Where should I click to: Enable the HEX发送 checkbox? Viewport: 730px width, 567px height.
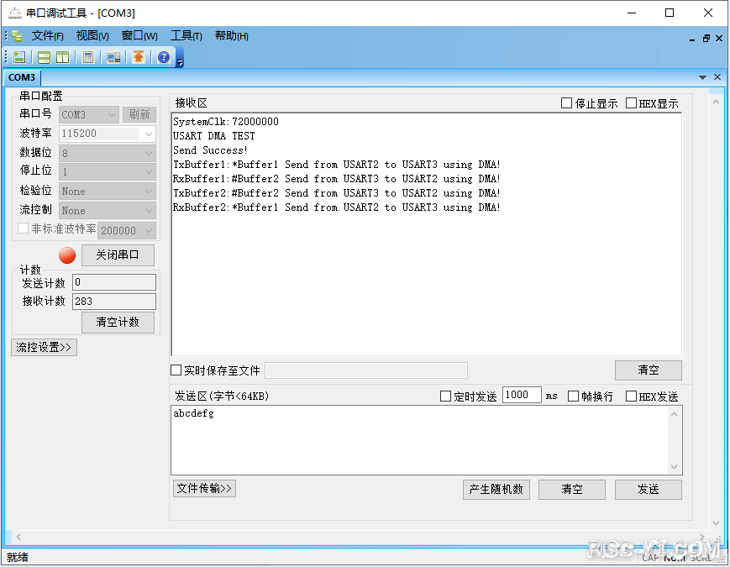tap(631, 396)
